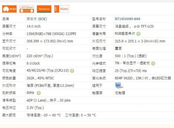The image size is (174, 128).
Task: Click the 颜色数量 row label
Action: [x=9, y=78]
